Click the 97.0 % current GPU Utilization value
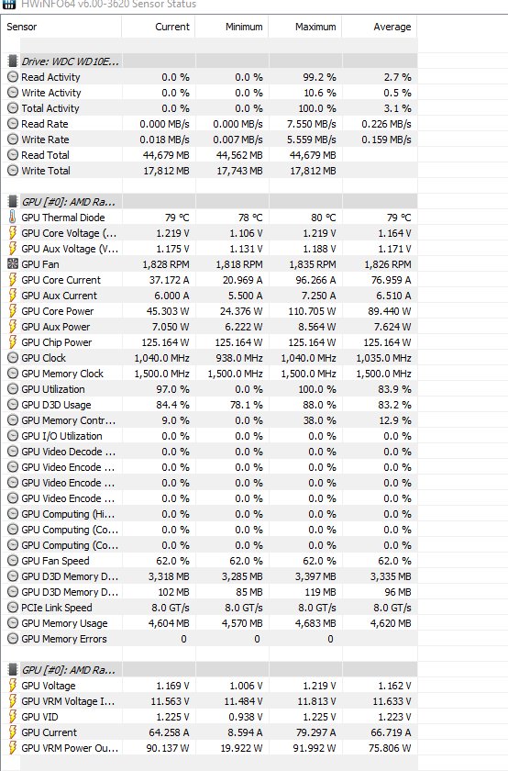This screenshot has width=508, height=771. 173,389
